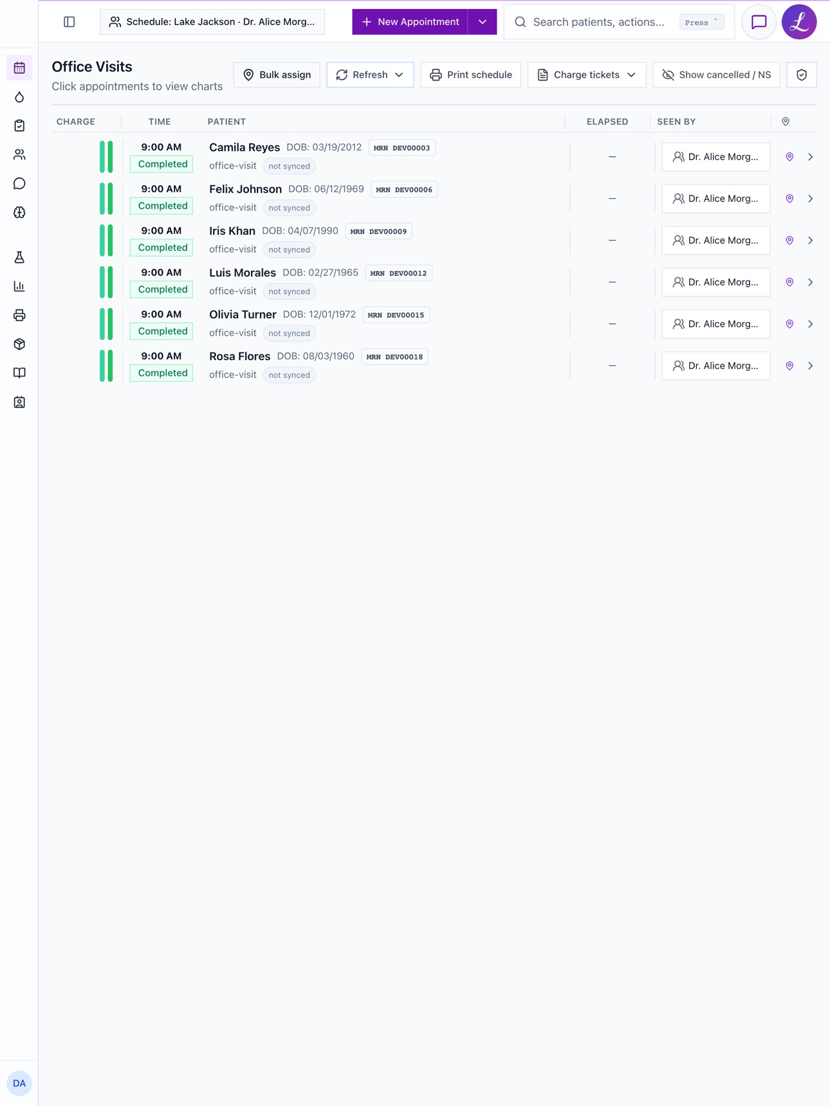This screenshot has width=830, height=1106.
Task: Click location pin for Iris Khan row
Action: coord(789,240)
